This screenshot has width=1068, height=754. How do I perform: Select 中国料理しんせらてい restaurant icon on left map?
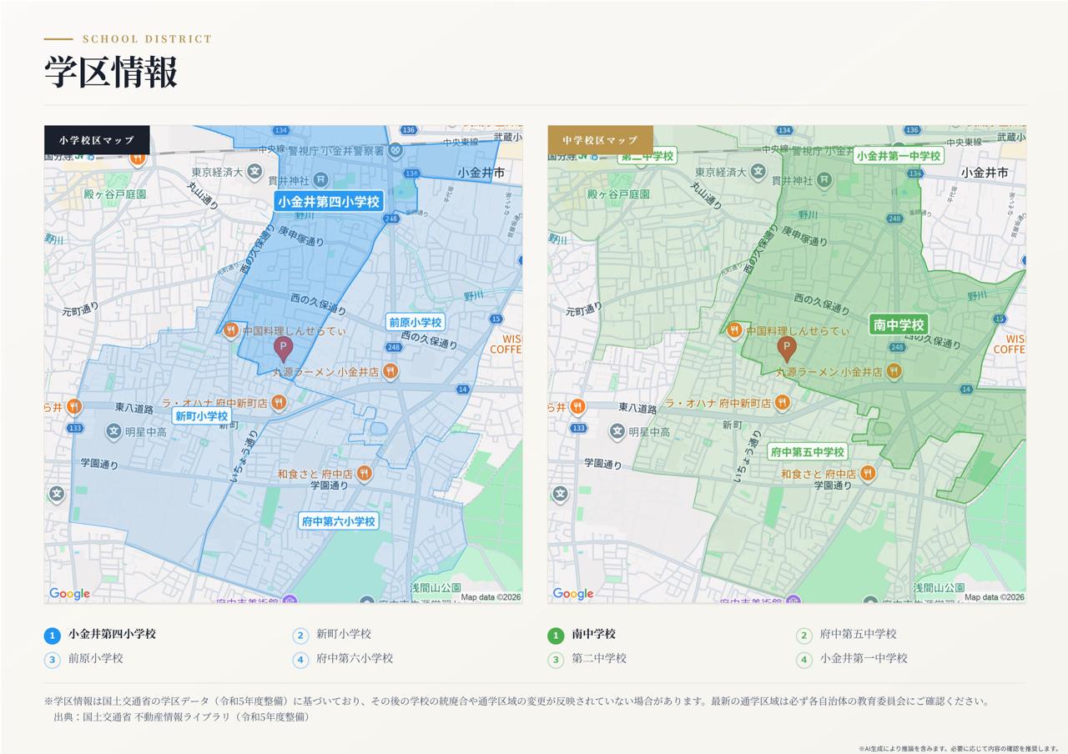[232, 330]
